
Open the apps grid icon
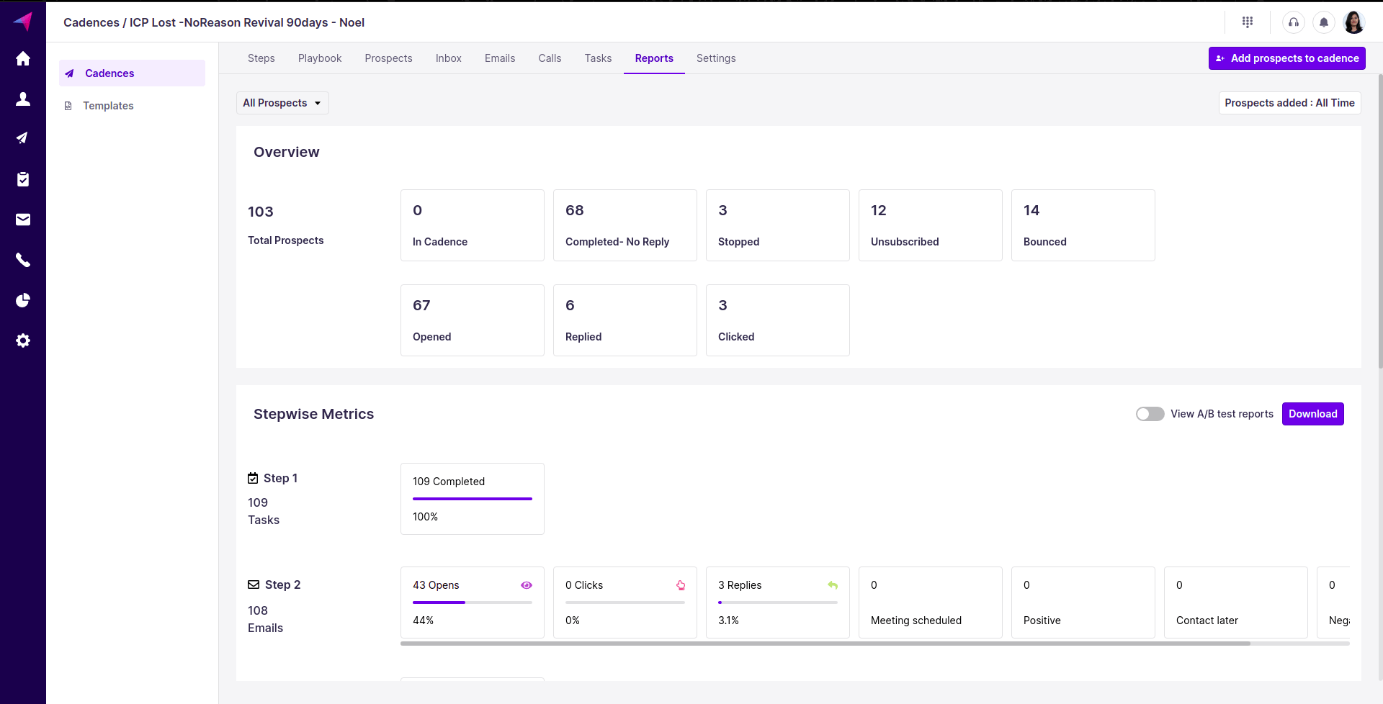coord(1248,22)
